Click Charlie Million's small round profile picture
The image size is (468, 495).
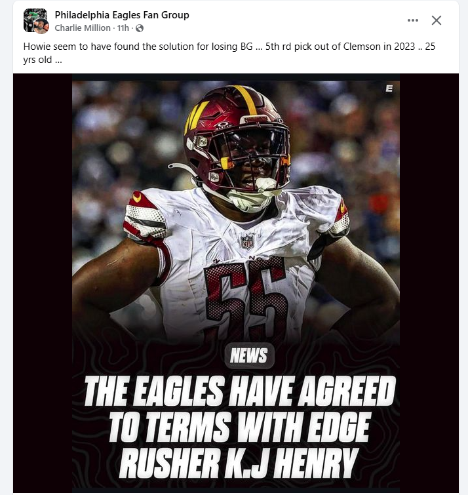tap(41, 26)
